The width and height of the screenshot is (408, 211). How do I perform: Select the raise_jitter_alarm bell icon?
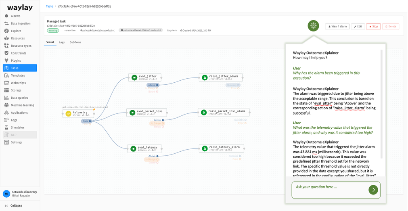point(205,77)
